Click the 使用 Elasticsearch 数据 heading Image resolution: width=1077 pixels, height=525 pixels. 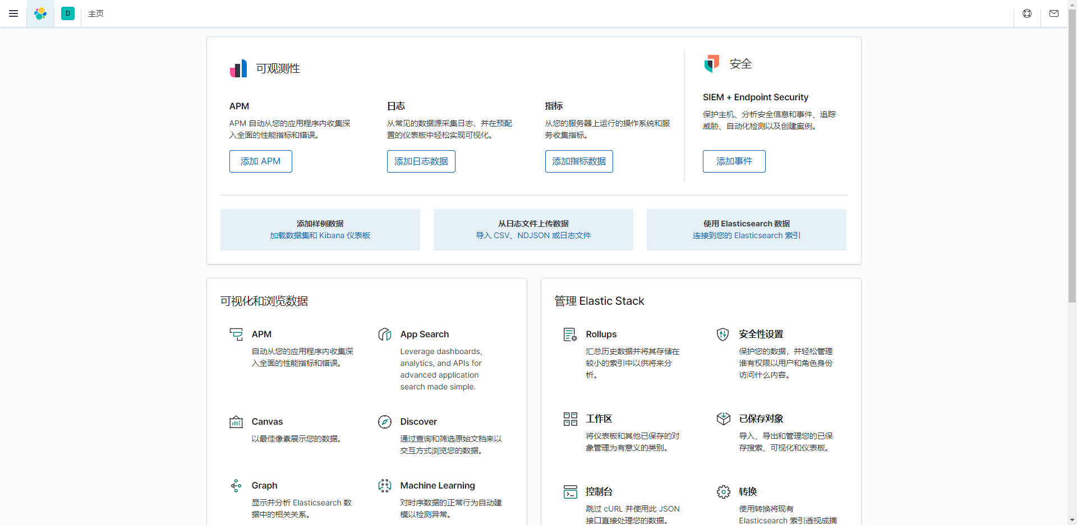(x=747, y=224)
